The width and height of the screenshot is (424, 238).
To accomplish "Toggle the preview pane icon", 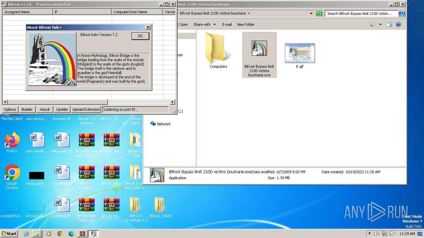I will tap(389, 24).
